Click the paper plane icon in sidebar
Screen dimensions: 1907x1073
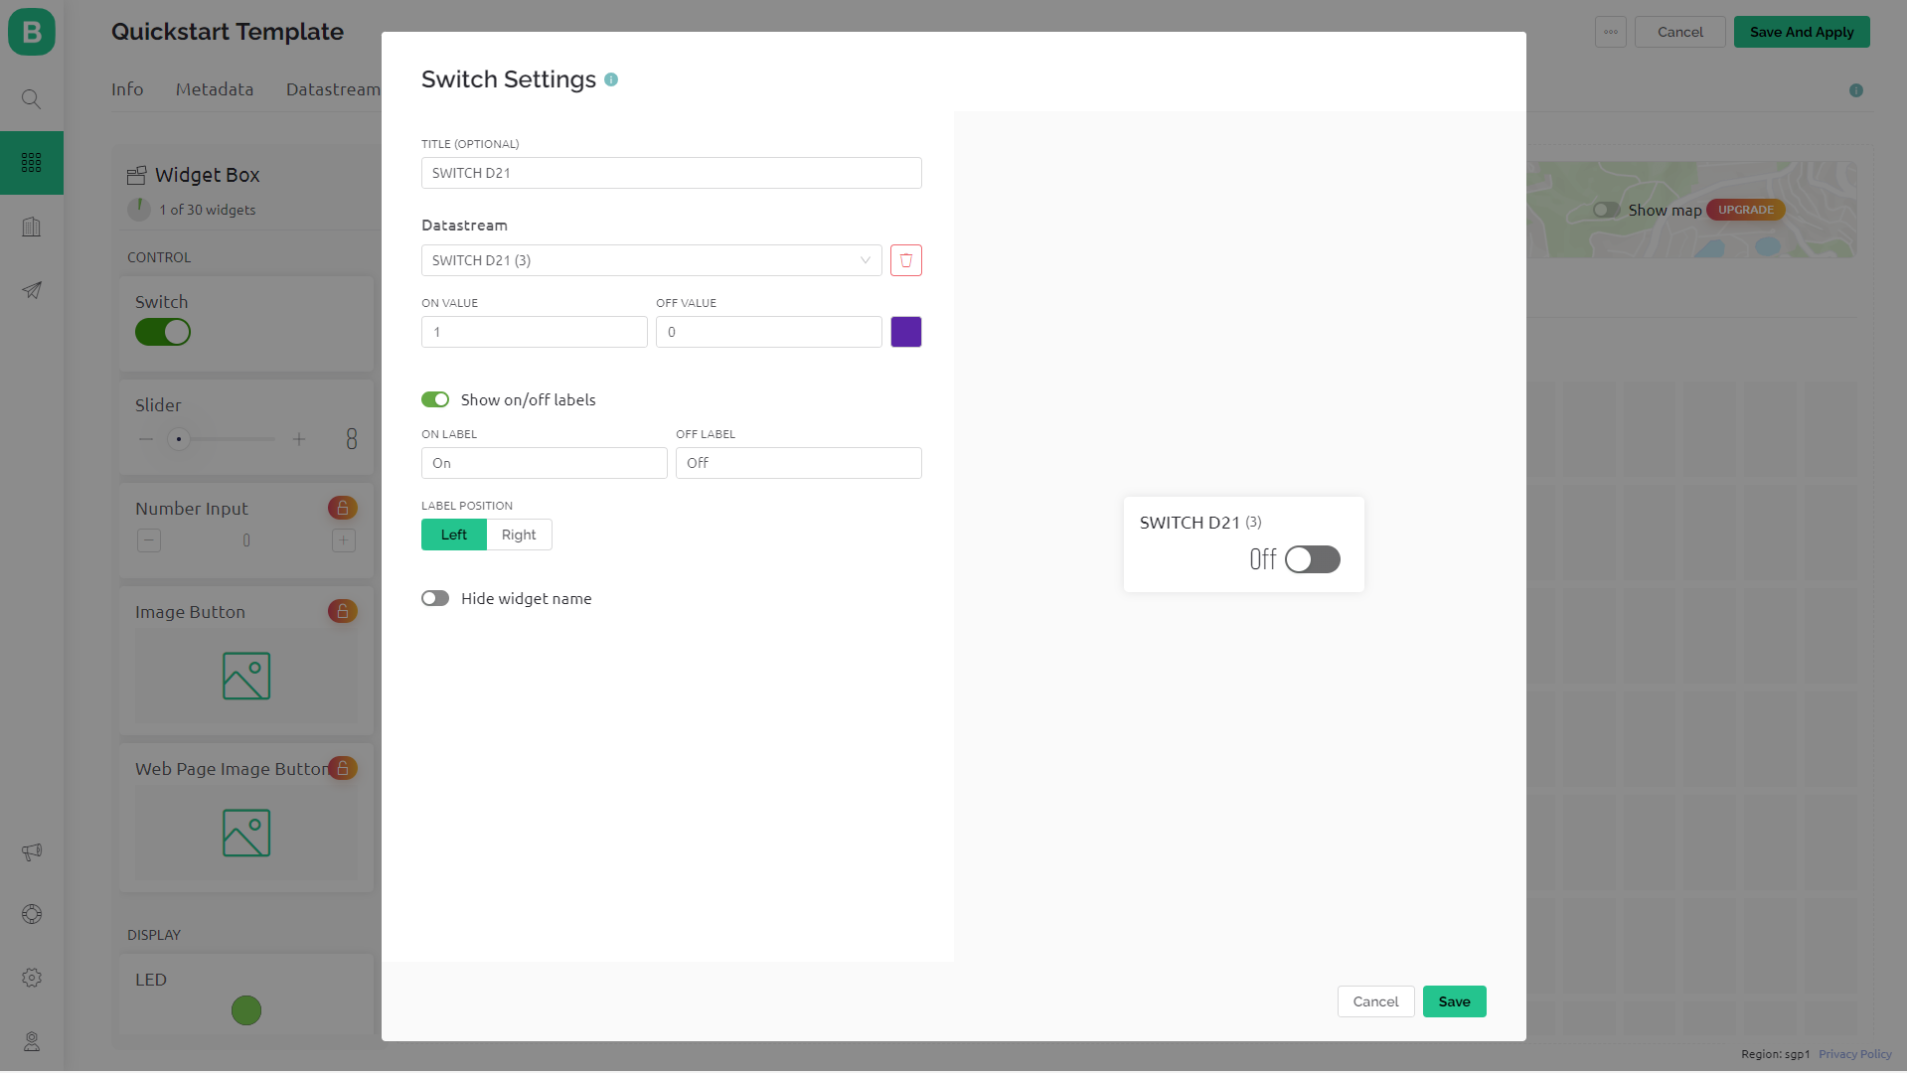coord(32,290)
